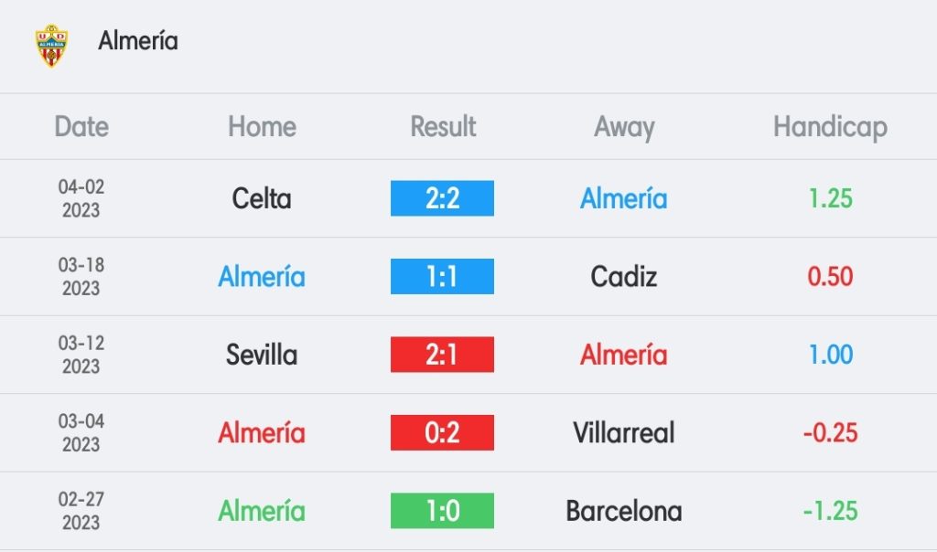Viewport: 937px width, 552px height.
Task: Select the Home column header
Action: click(x=262, y=126)
